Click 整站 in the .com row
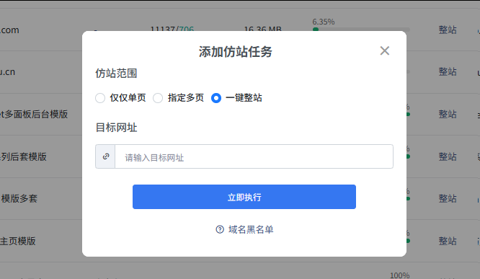This screenshot has height=279, width=480. pyautogui.click(x=448, y=30)
